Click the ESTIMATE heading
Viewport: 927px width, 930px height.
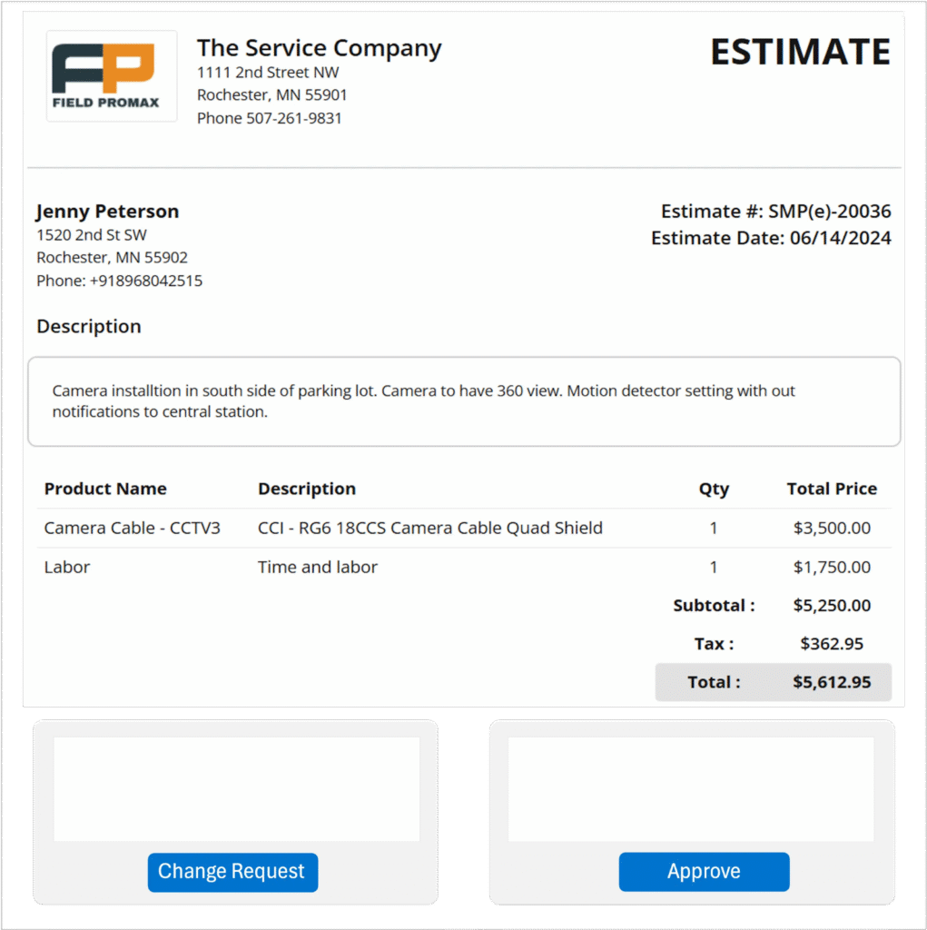800,53
